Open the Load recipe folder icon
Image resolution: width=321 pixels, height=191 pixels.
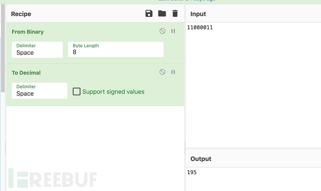click(162, 13)
